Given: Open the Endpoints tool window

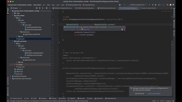Looking at the screenshot, I should point(99,98).
